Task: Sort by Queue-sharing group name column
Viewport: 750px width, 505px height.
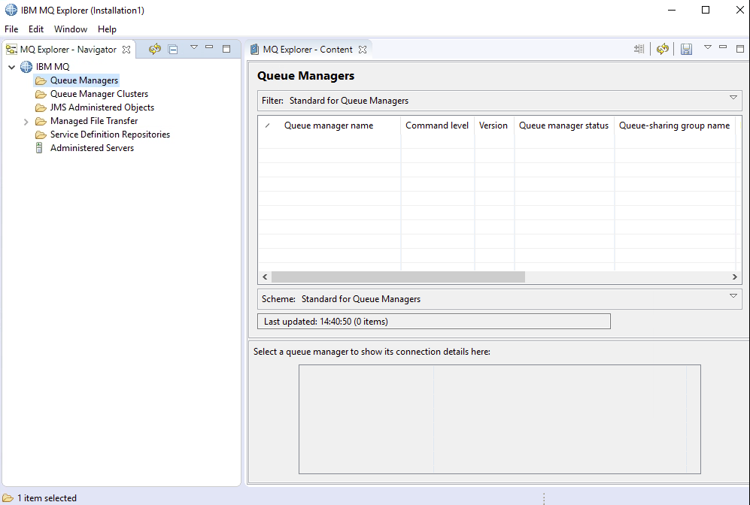Action: coord(675,125)
